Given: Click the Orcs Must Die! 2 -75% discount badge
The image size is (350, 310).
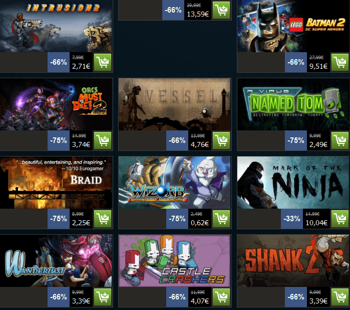Looking at the screenshot, I should [x=59, y=140].
